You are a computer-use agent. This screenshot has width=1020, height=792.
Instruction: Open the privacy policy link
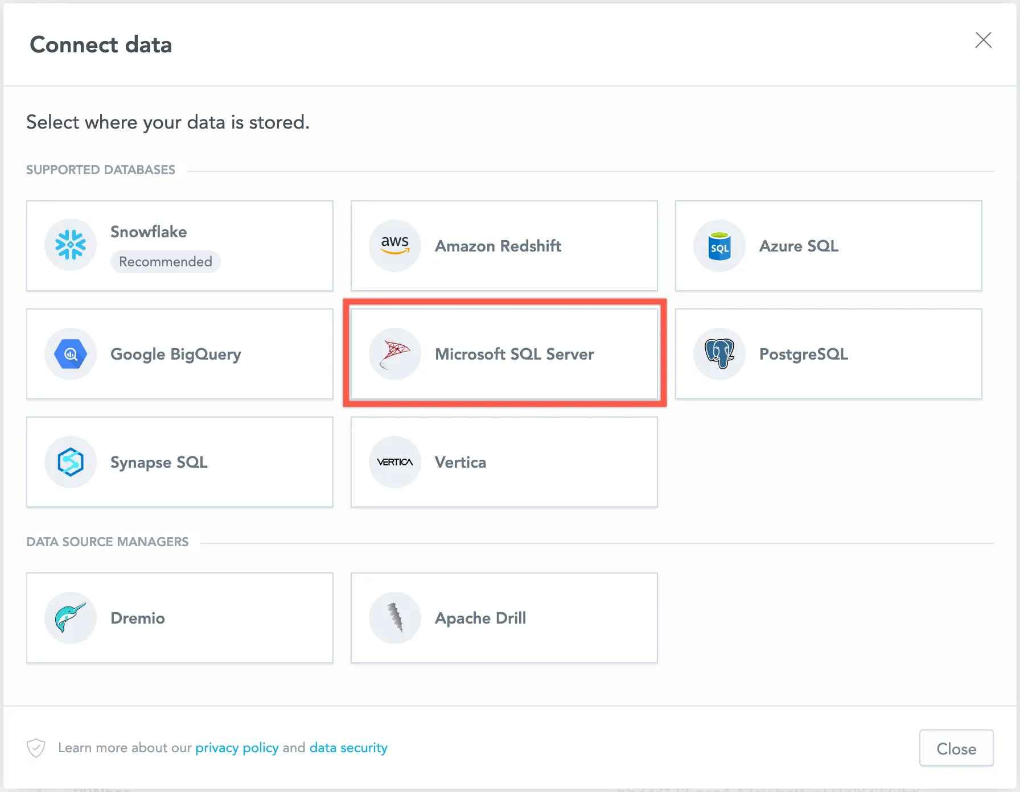237,747
